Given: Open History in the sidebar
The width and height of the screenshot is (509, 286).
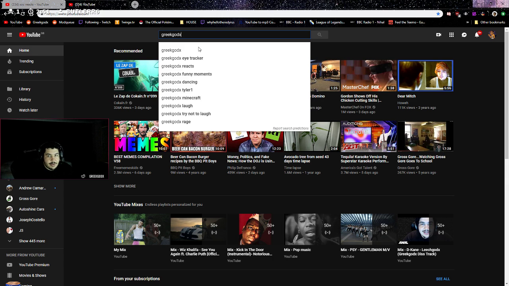Looking at the screenshot, I should 32,100.
